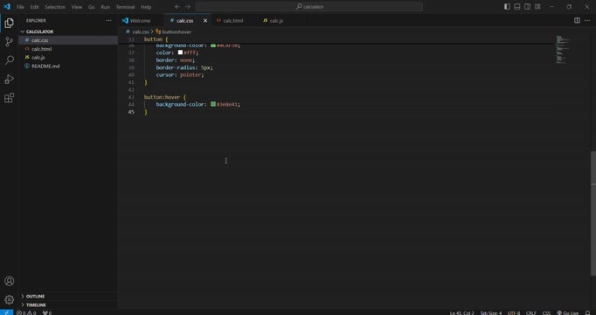The width and height of the screenshot is (596, 315).
Task: Change language mode via CSS in status bar
Action: (x=546, y=312)
